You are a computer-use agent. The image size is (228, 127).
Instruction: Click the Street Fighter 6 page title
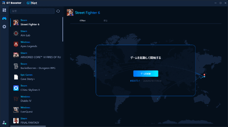point(87,13)
